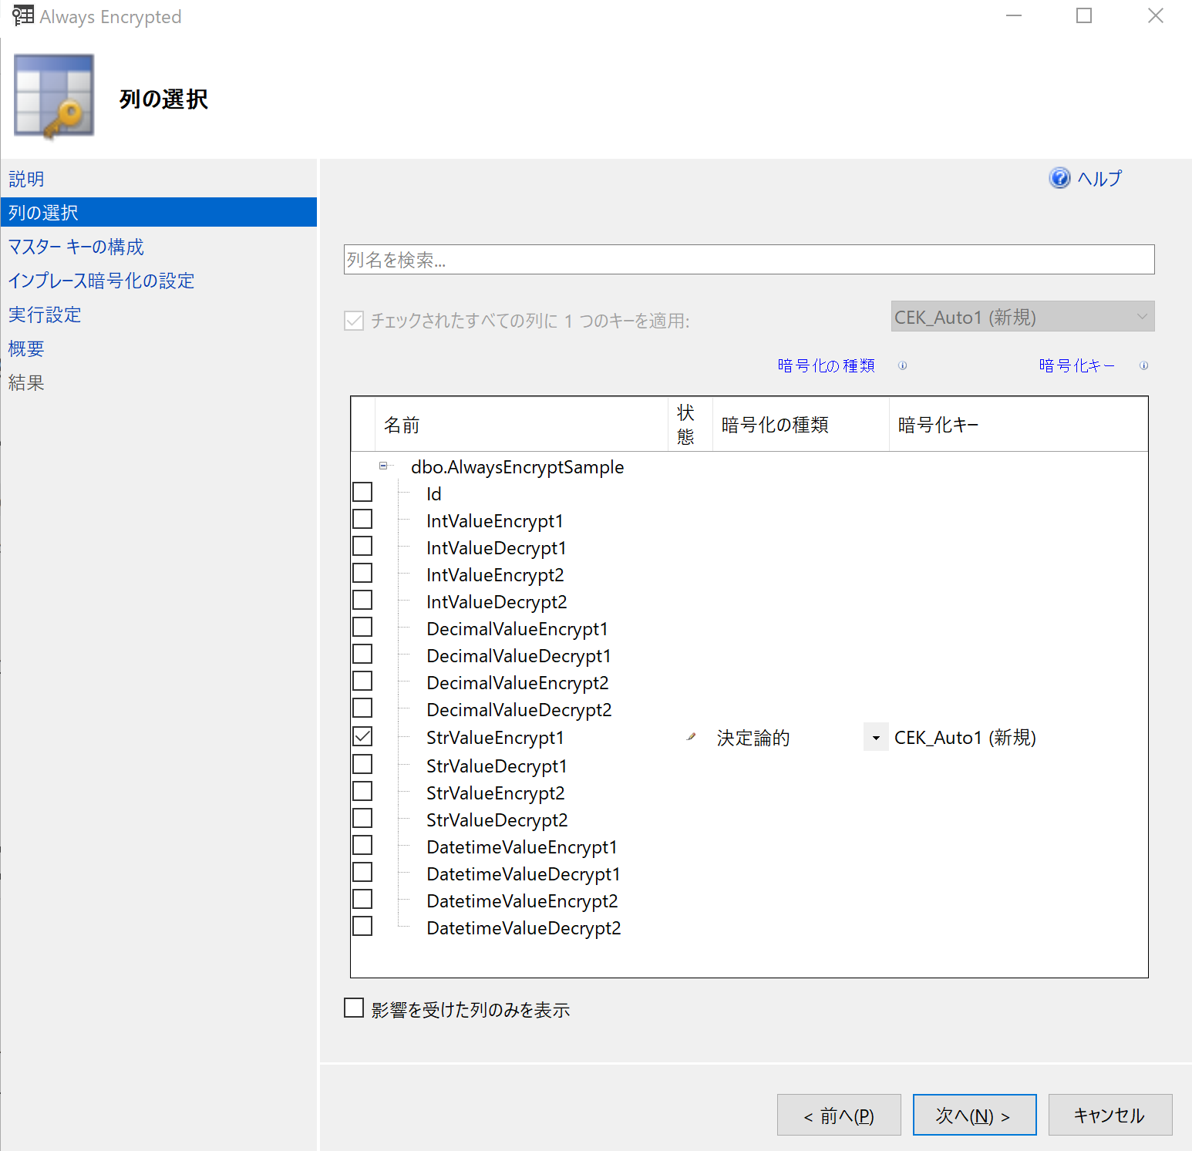Uncheck the StrValueEncrypt1 column
Screen dimensions: 1192x1151
362,736
